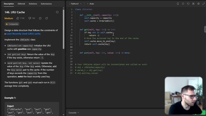The height and width of the screenshot is (116, 206).
Task: Click the curly braces format code icon
Action: click(x=183, y=4)
